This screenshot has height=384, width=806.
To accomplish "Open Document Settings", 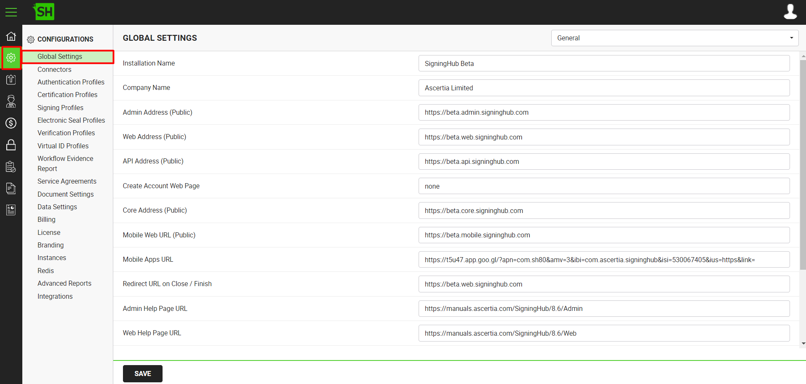I will (x=65, y=194).
